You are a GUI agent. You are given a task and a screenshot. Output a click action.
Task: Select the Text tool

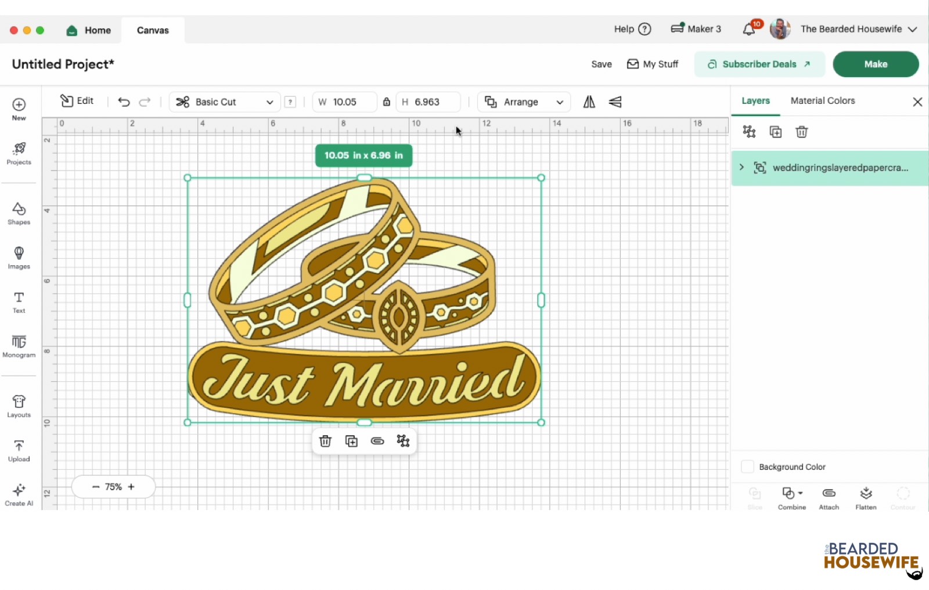(x=19, y=302)
